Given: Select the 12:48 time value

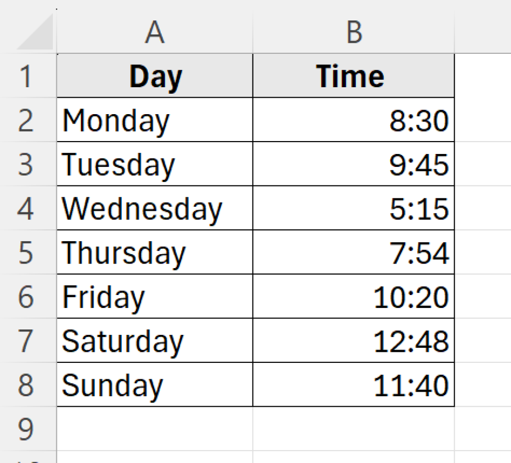Looking at the screenshot, I should [354, 340].
